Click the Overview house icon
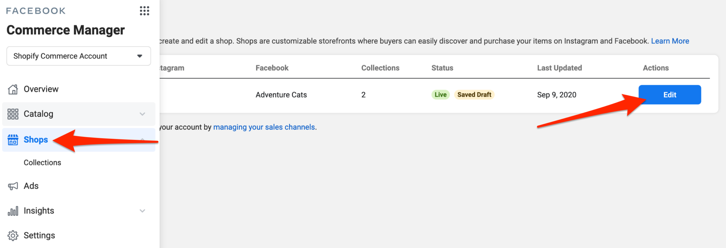 tap(13, 89)
